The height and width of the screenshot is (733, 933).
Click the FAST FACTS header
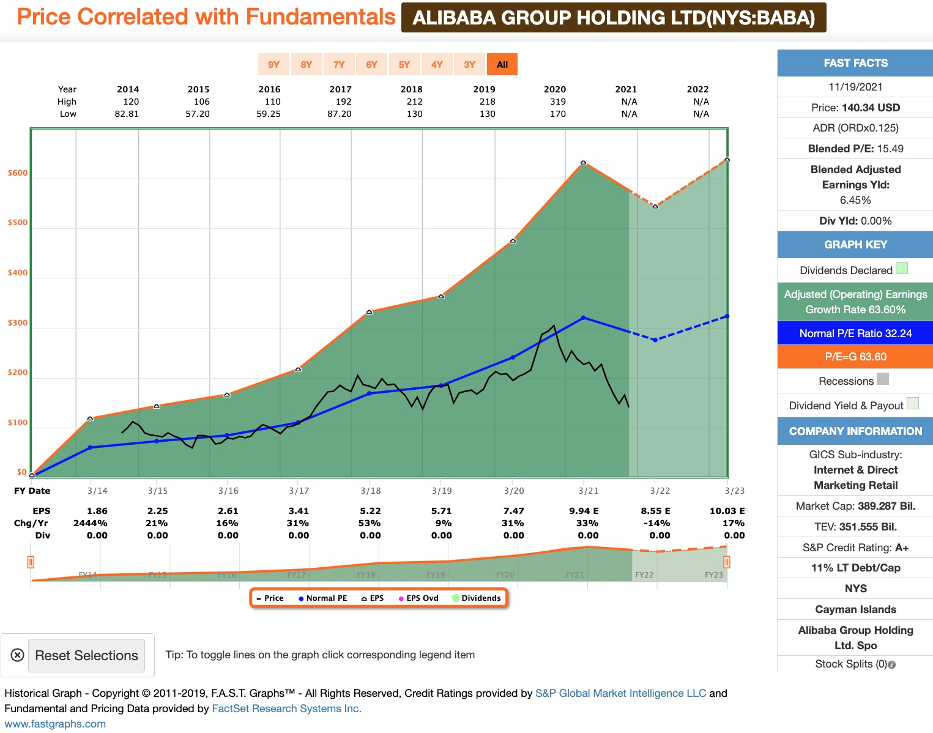(x=855, y=63)
